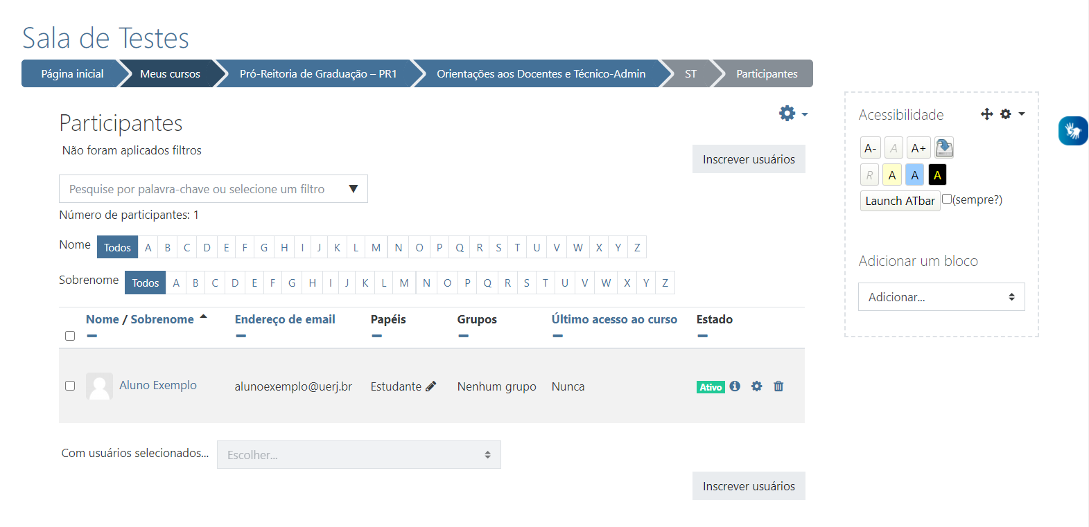Screen dimensions: 1089x527
Task: Filter Nome by letter A
Action: [148, 247]
